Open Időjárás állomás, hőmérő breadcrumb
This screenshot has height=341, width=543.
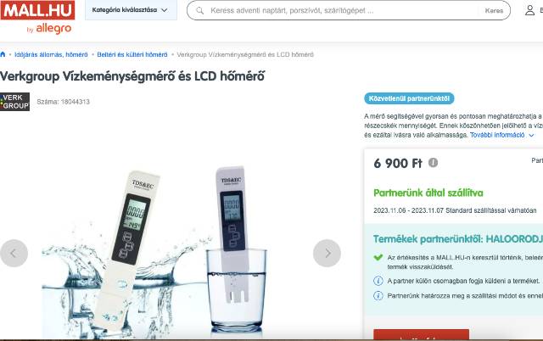(51, 54)
